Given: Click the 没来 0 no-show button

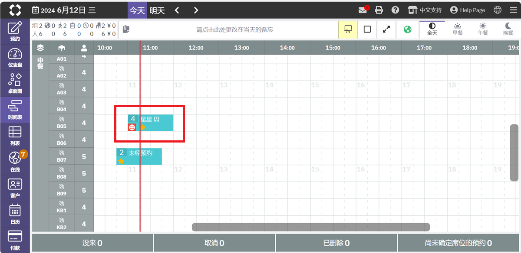Looking at the screenshot, I should tap(92, 243).
